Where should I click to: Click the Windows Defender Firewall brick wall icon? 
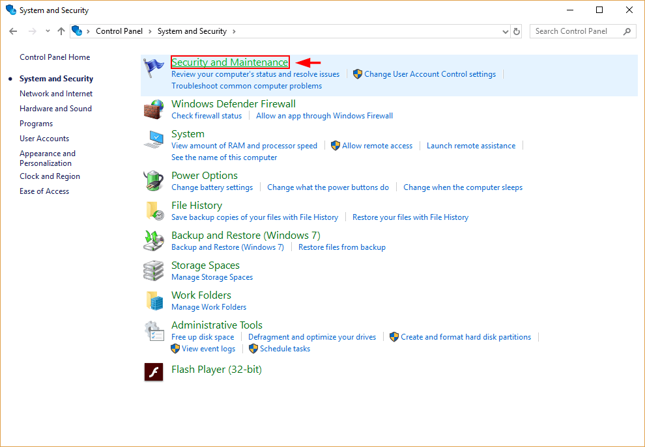coord(154,110)
